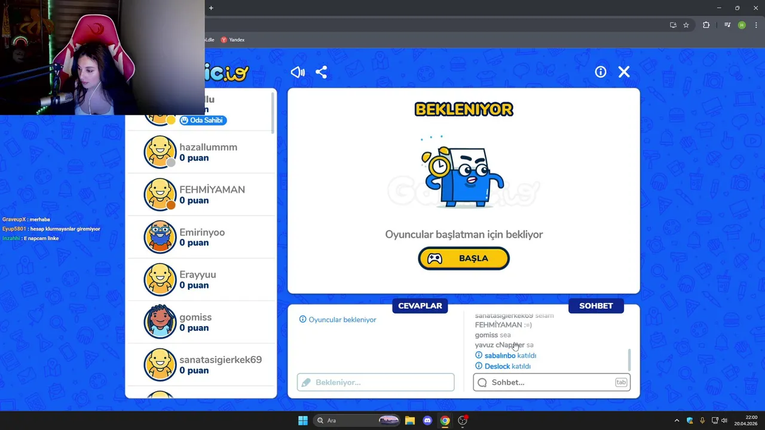Open the taskbar clock and date
Image resolution: width=765 pixels, height=430 pixels.
(x=746, y=420)
